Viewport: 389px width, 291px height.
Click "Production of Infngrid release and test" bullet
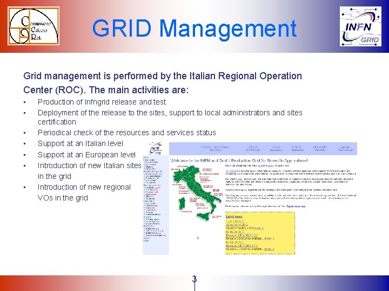click(x=102, y=102)
